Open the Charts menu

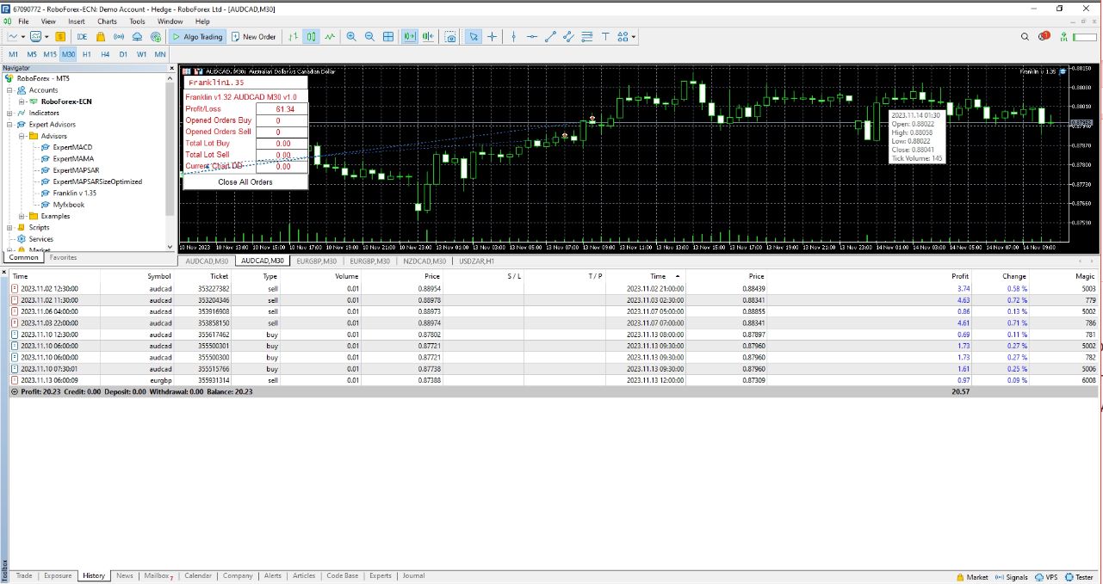click(x=108, y=21)
